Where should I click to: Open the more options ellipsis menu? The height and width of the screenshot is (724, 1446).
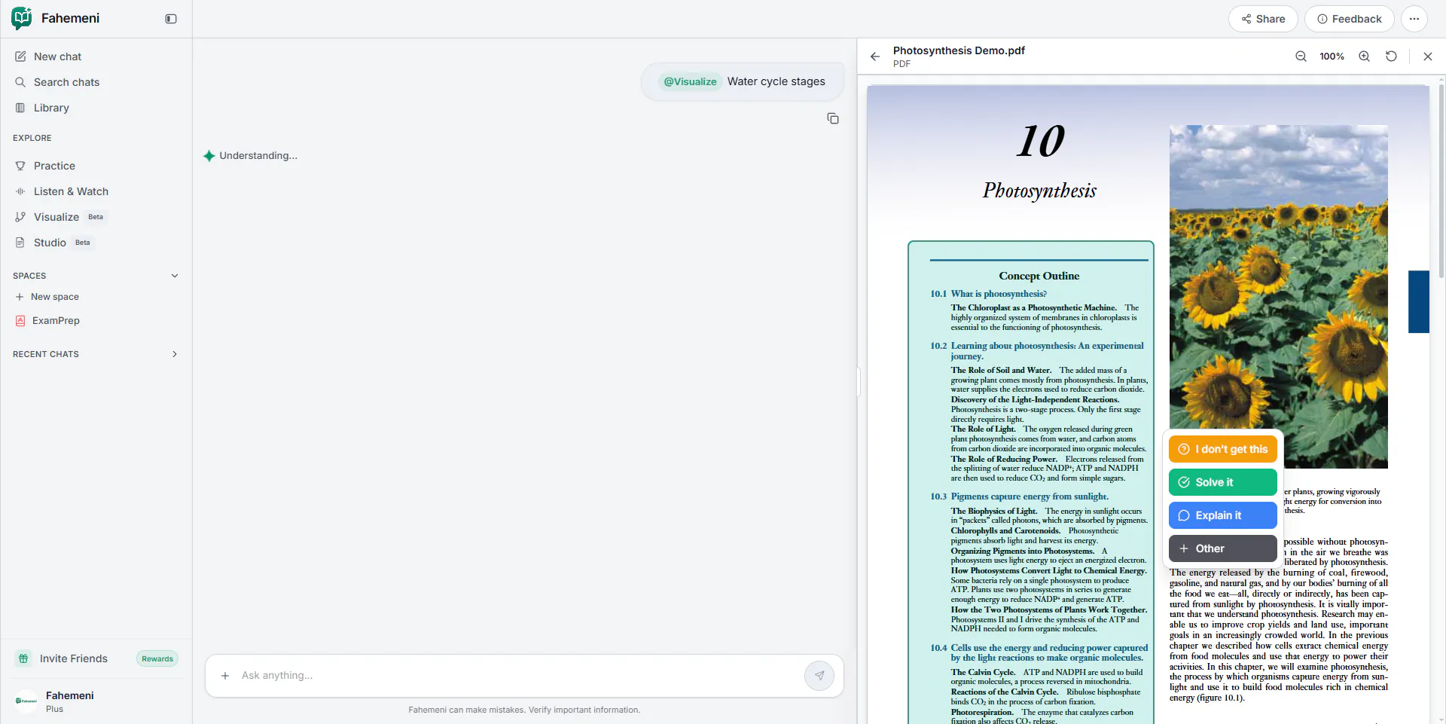pyautogui.click(x=1414, y=19)
